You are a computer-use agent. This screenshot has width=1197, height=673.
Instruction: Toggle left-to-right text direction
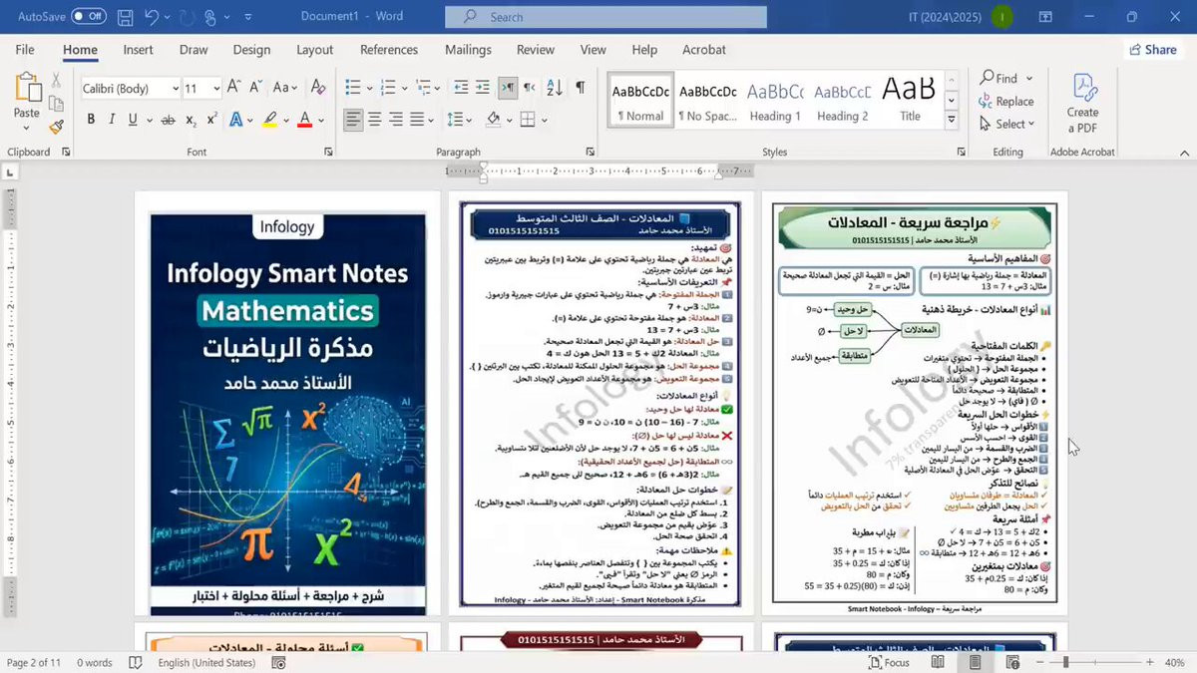click(509, 88)
